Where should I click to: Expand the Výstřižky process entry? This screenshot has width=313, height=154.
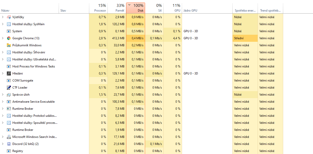coord(3,17)
